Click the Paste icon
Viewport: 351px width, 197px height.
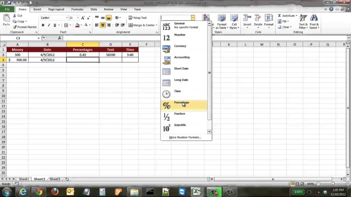[x=6, y=18]
